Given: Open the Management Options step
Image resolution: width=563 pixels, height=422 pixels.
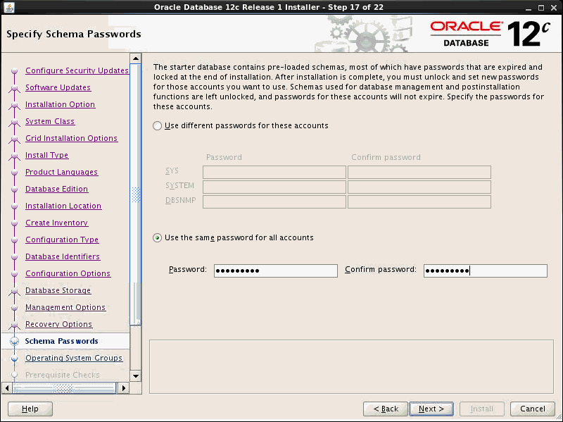Looking at the screenshot, I should tap(65, 307).
